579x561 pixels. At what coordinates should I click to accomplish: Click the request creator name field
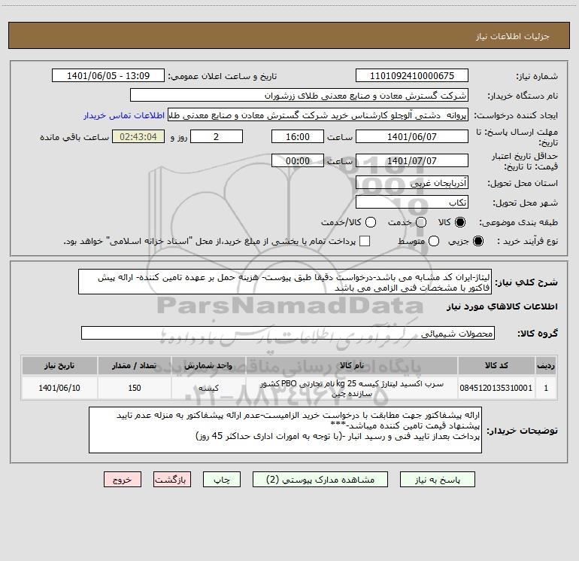(x=318, y=115)
